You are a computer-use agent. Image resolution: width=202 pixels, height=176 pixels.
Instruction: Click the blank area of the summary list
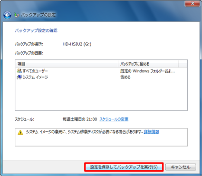coord(101,95)
